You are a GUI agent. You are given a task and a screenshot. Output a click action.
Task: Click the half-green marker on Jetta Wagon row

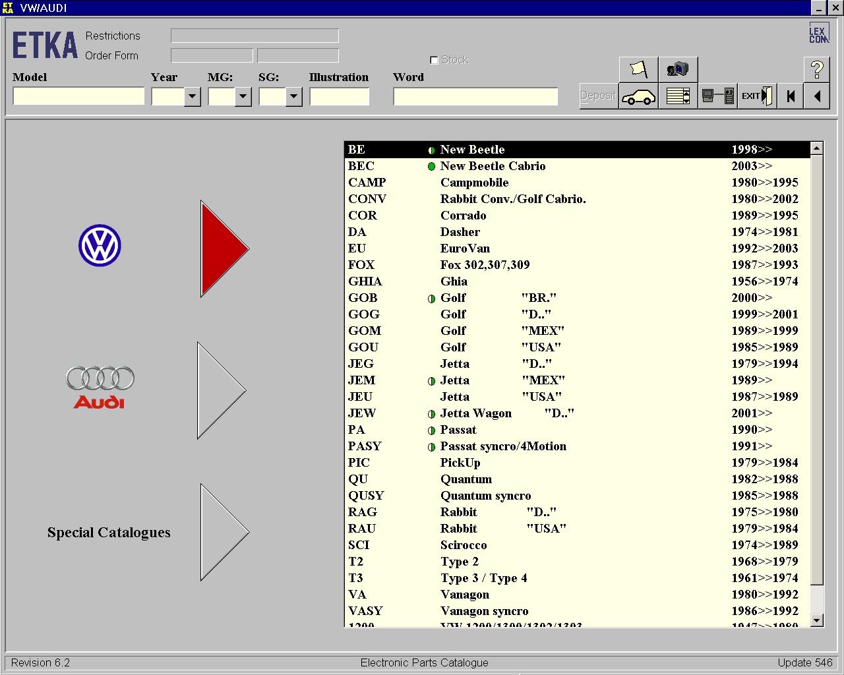coord(431,414)
